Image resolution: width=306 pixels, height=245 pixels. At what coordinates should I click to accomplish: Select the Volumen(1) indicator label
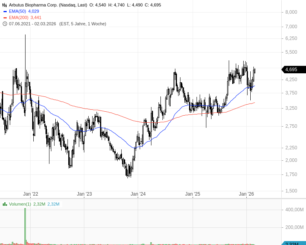(x=20, y=204)
